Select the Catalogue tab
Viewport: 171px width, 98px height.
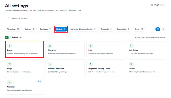click(x=45, y=29)
